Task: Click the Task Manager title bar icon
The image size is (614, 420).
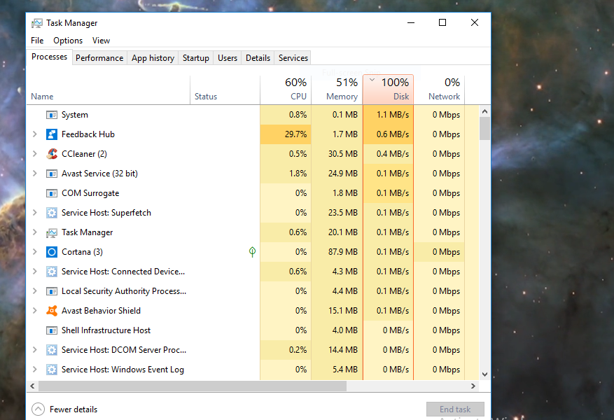Action: pyautogui.click(x=36, y=22)
